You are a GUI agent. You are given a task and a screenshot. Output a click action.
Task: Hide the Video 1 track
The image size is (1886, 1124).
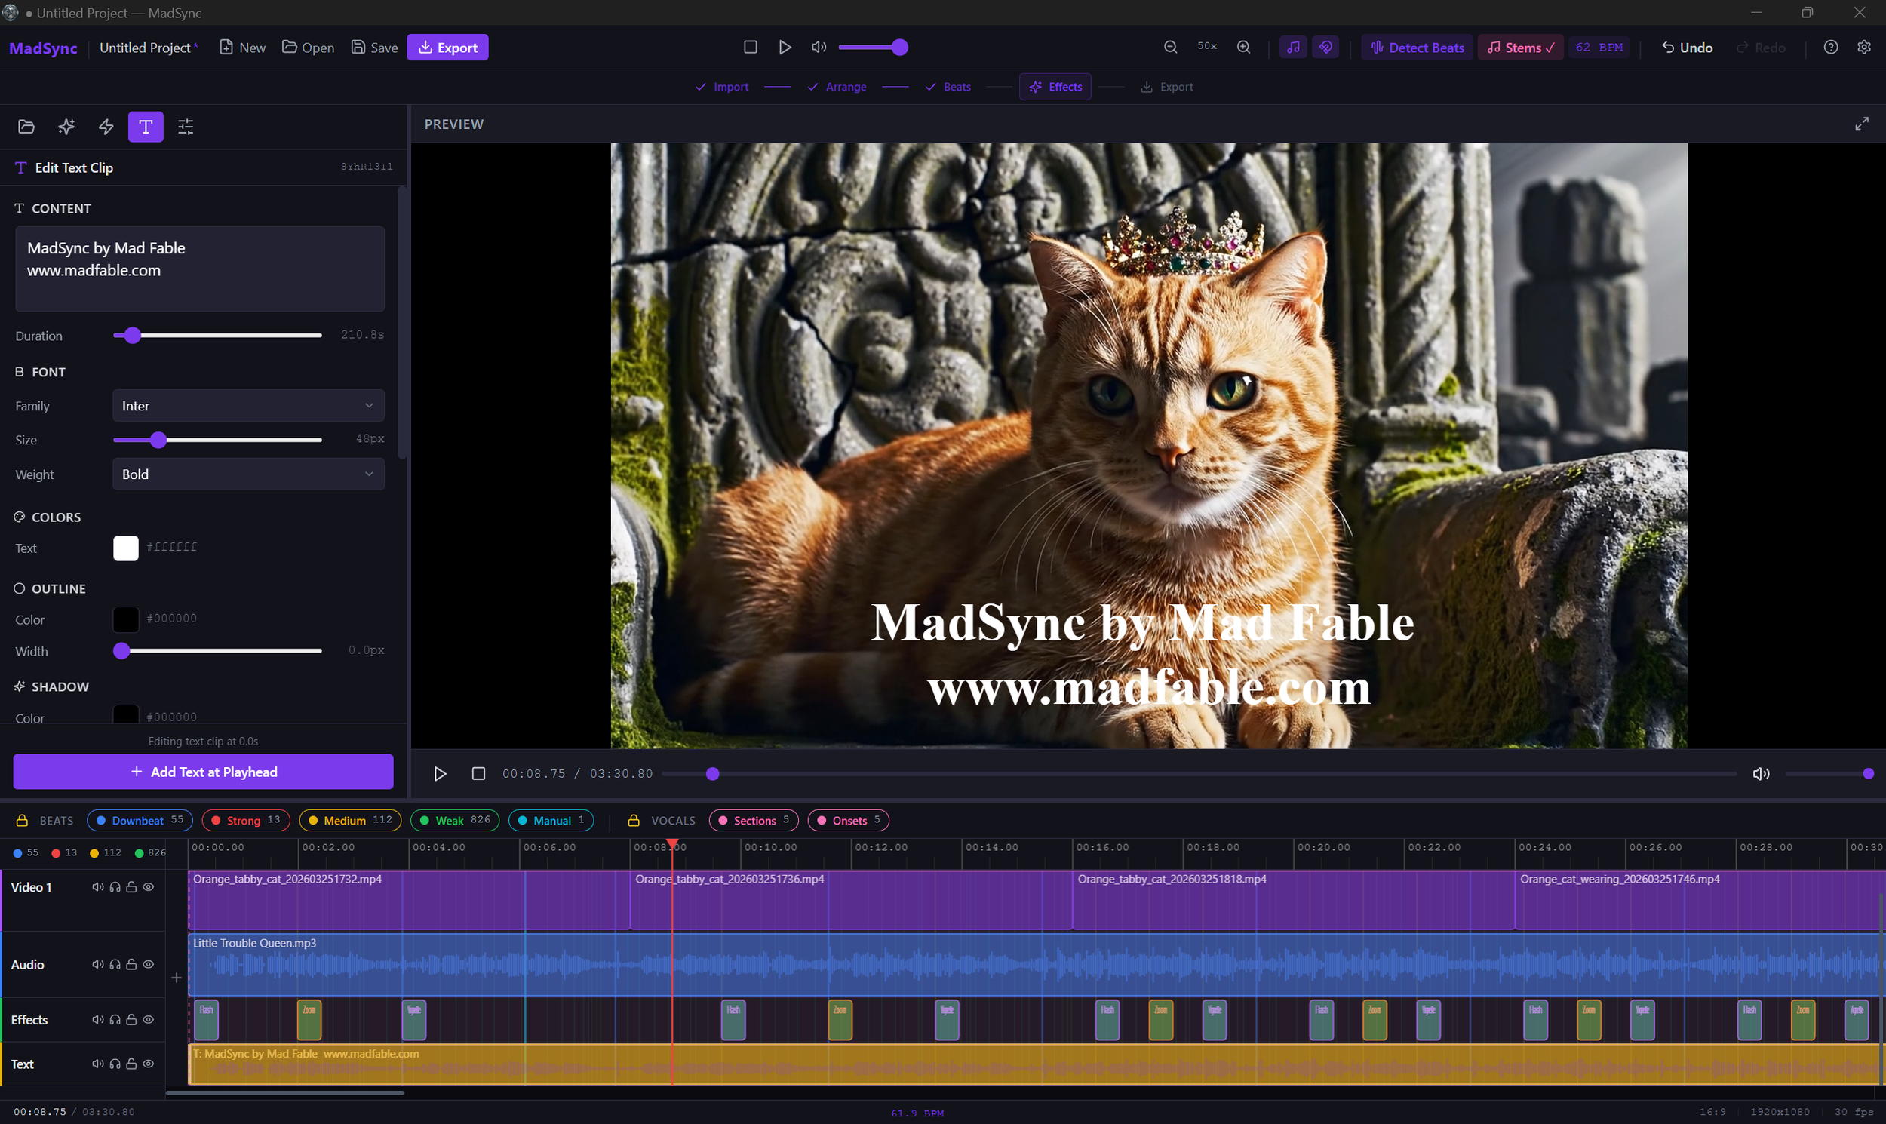(149, 887)
